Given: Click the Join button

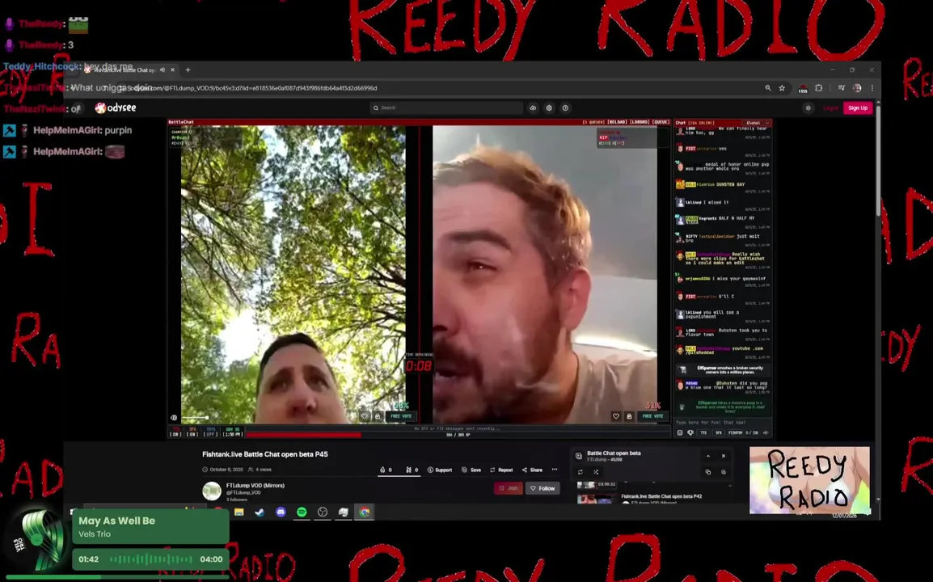Looking at the screenshot, I should pos(509,488).
